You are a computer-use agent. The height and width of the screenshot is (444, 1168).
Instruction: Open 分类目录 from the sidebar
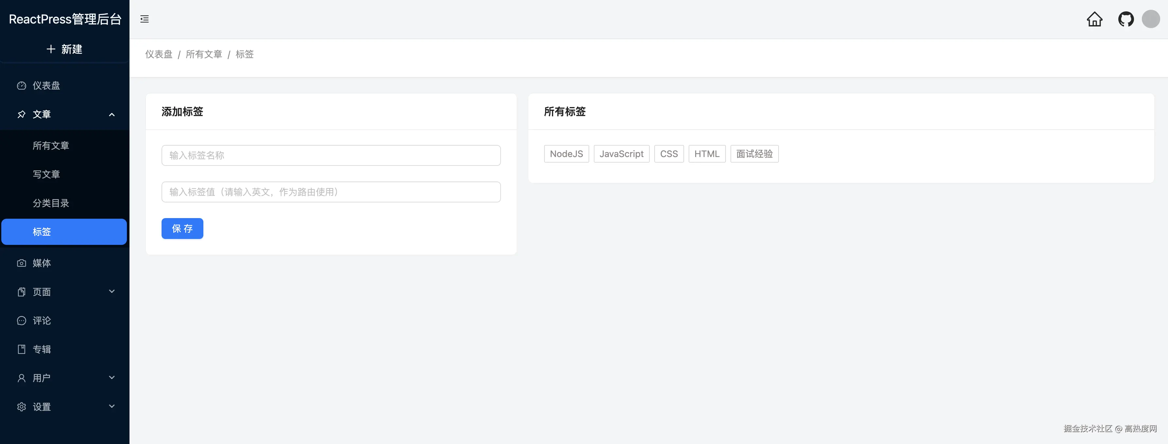click(51, 203)
